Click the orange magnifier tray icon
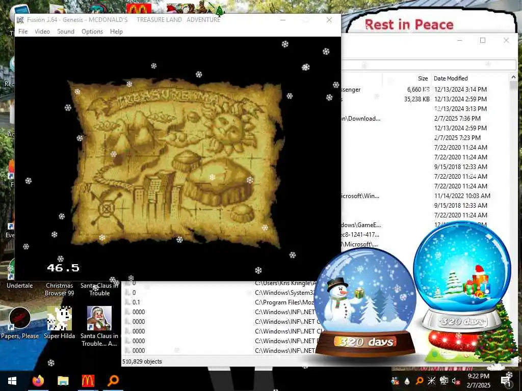Viewport: 522px width, 391px height. 420,381
